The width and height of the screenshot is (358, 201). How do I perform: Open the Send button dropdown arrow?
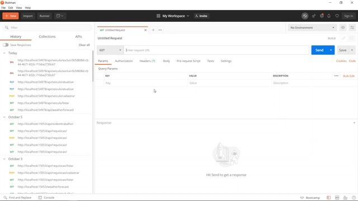pos(331,50)
